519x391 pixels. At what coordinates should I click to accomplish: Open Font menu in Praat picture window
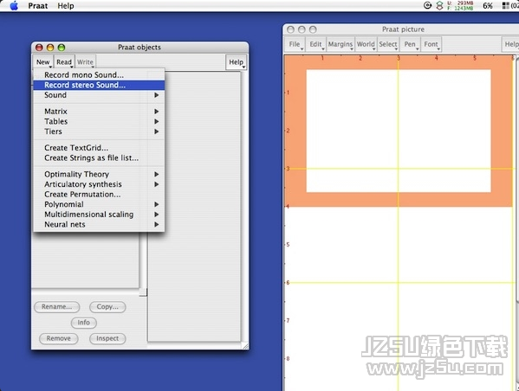click(x=431, y=44)
